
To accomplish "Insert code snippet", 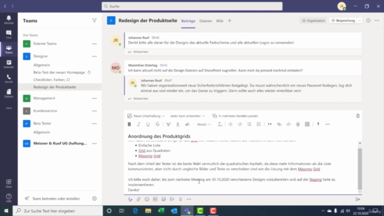I will tap(289, 124).
